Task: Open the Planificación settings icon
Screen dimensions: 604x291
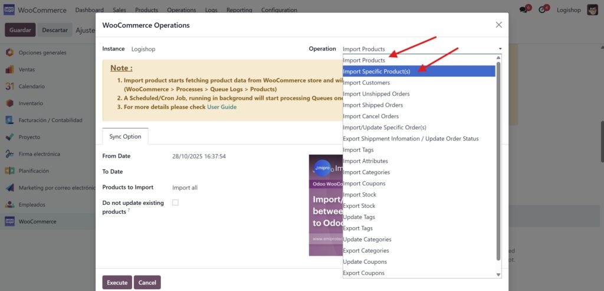Action: 9,171
